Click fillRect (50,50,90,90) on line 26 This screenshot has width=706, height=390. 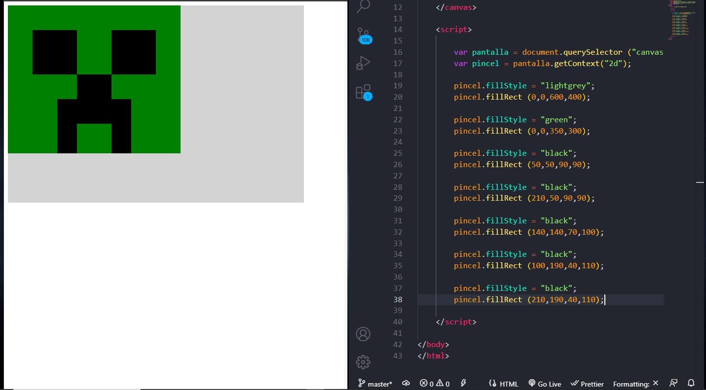point(538,165)
